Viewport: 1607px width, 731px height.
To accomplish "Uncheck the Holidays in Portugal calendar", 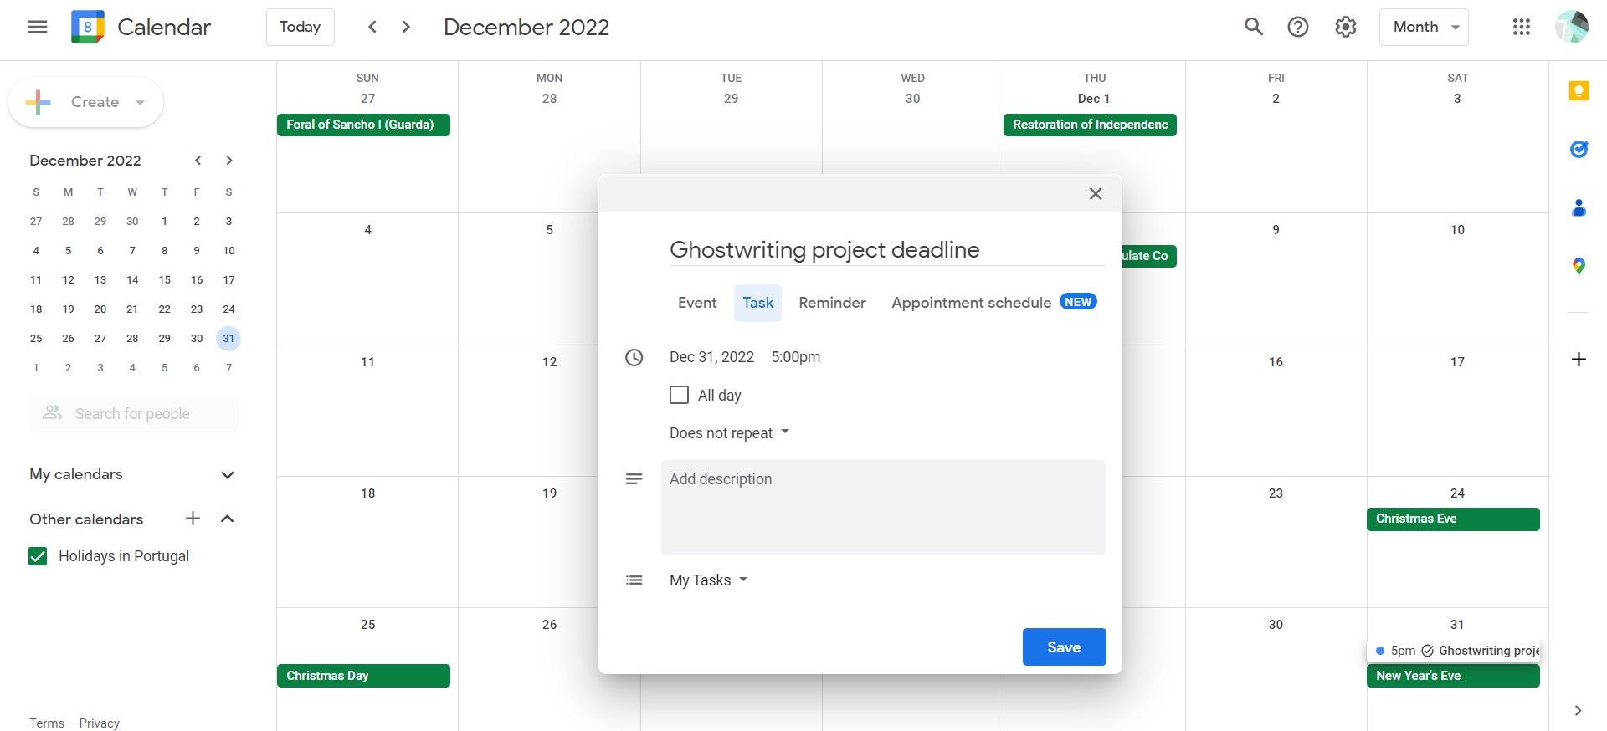I will [38, 556].
